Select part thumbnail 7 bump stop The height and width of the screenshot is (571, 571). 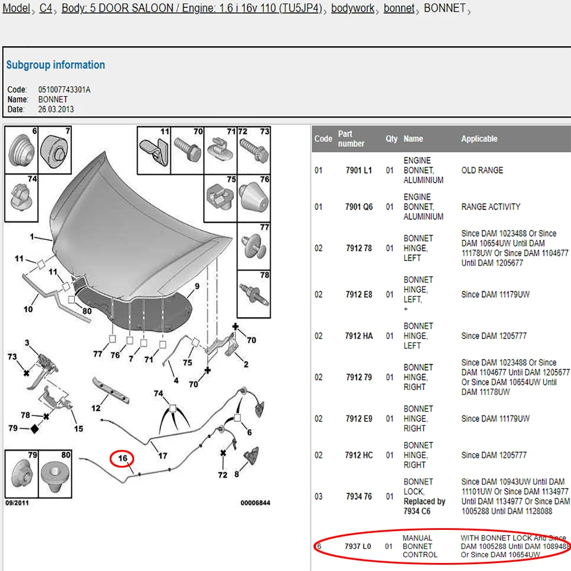coord(55,150)
